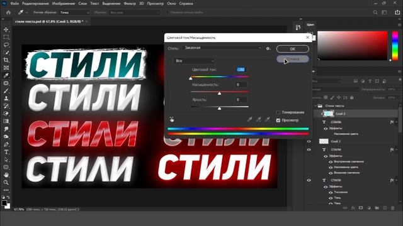Viewport: 403px width, 226px height.
Task: Select the Brush tool
Action: [6, 90]
